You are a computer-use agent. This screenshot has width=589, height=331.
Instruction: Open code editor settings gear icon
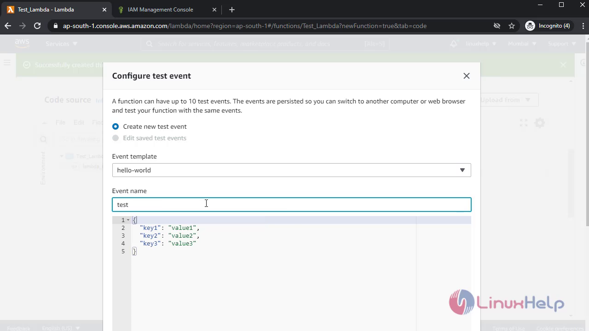click(x=540, y=123)
